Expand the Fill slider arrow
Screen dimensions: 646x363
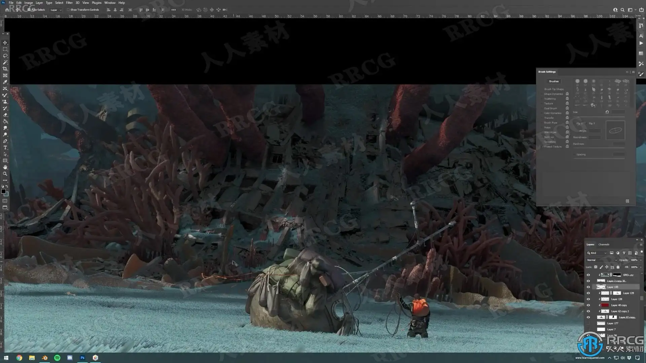641,267
